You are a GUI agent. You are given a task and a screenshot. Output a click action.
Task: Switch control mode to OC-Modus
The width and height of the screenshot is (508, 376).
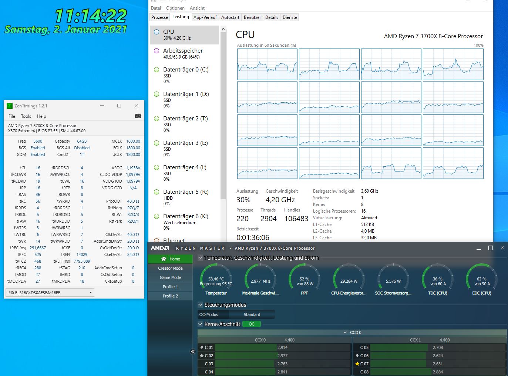(x=213, y=315)
